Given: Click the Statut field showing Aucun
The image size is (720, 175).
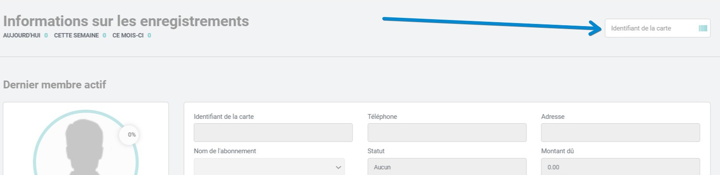Looking at the screenshot, I should pyautogui.click(x=447, y=167).
